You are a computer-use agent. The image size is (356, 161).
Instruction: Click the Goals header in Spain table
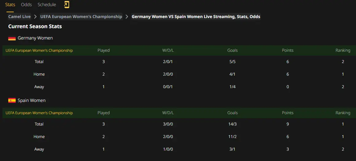233,113
